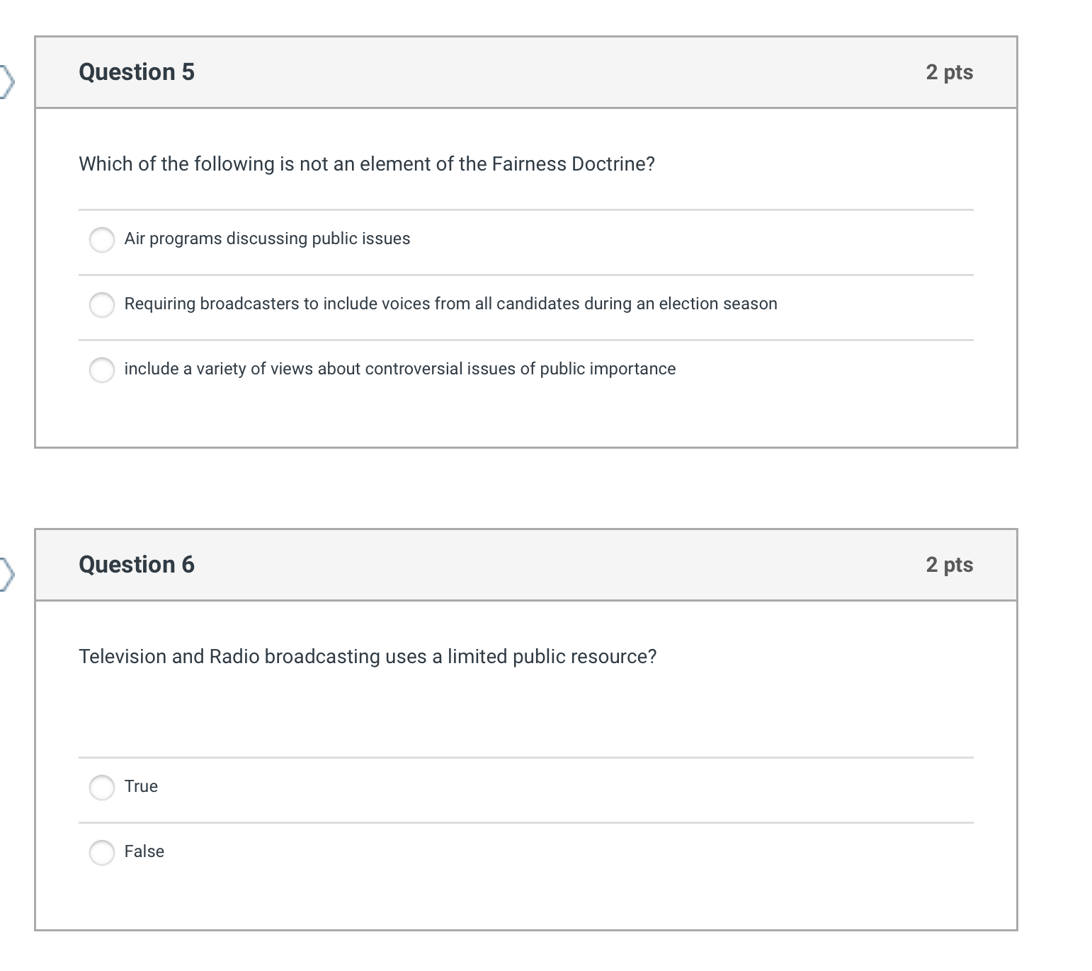Click the 'Air programs discussing public issues' answer text
The height and width of the screenshot is (971, 1092).
[267, 239]
